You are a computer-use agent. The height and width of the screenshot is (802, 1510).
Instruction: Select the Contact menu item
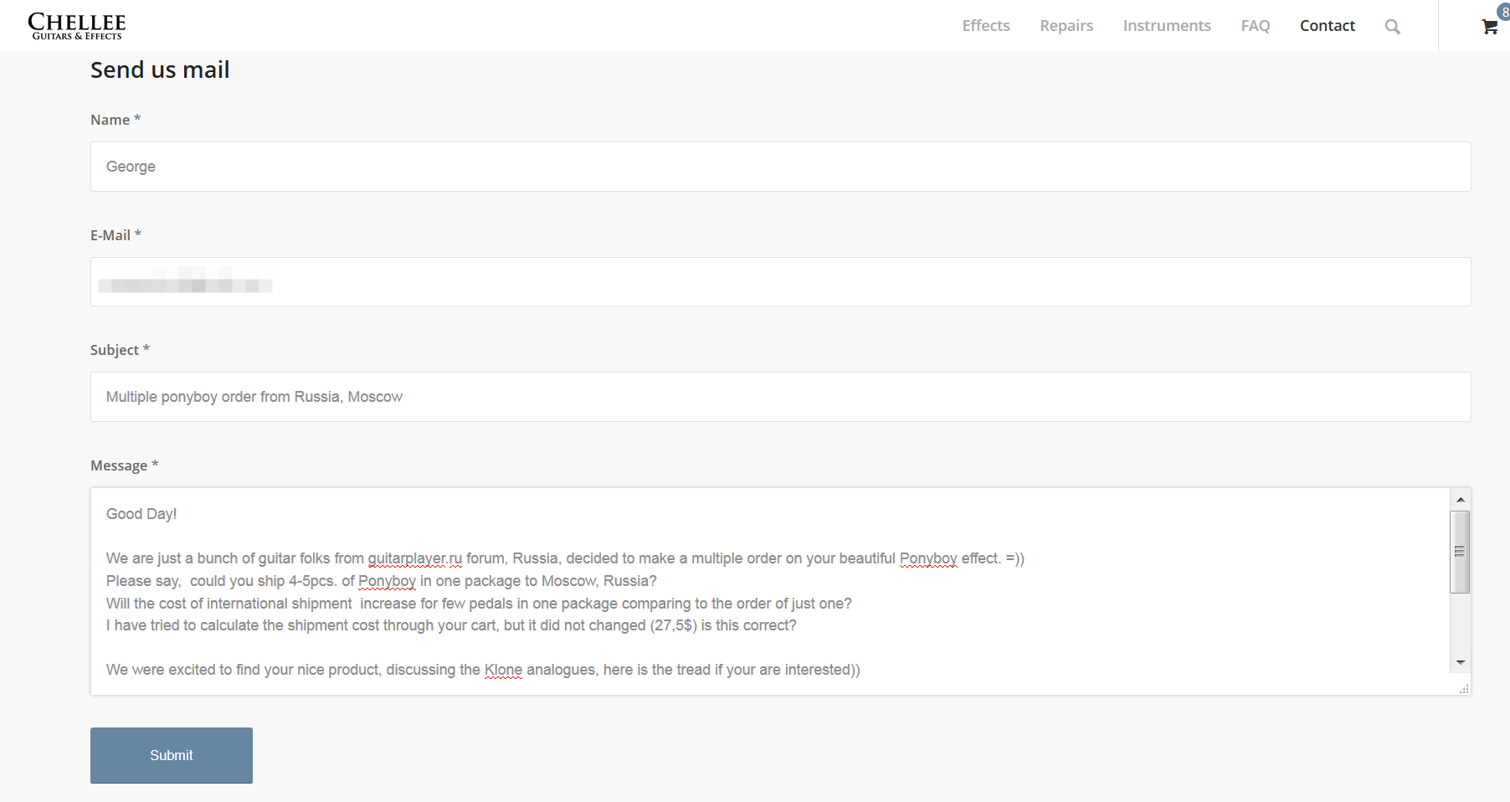(1328, 26)
